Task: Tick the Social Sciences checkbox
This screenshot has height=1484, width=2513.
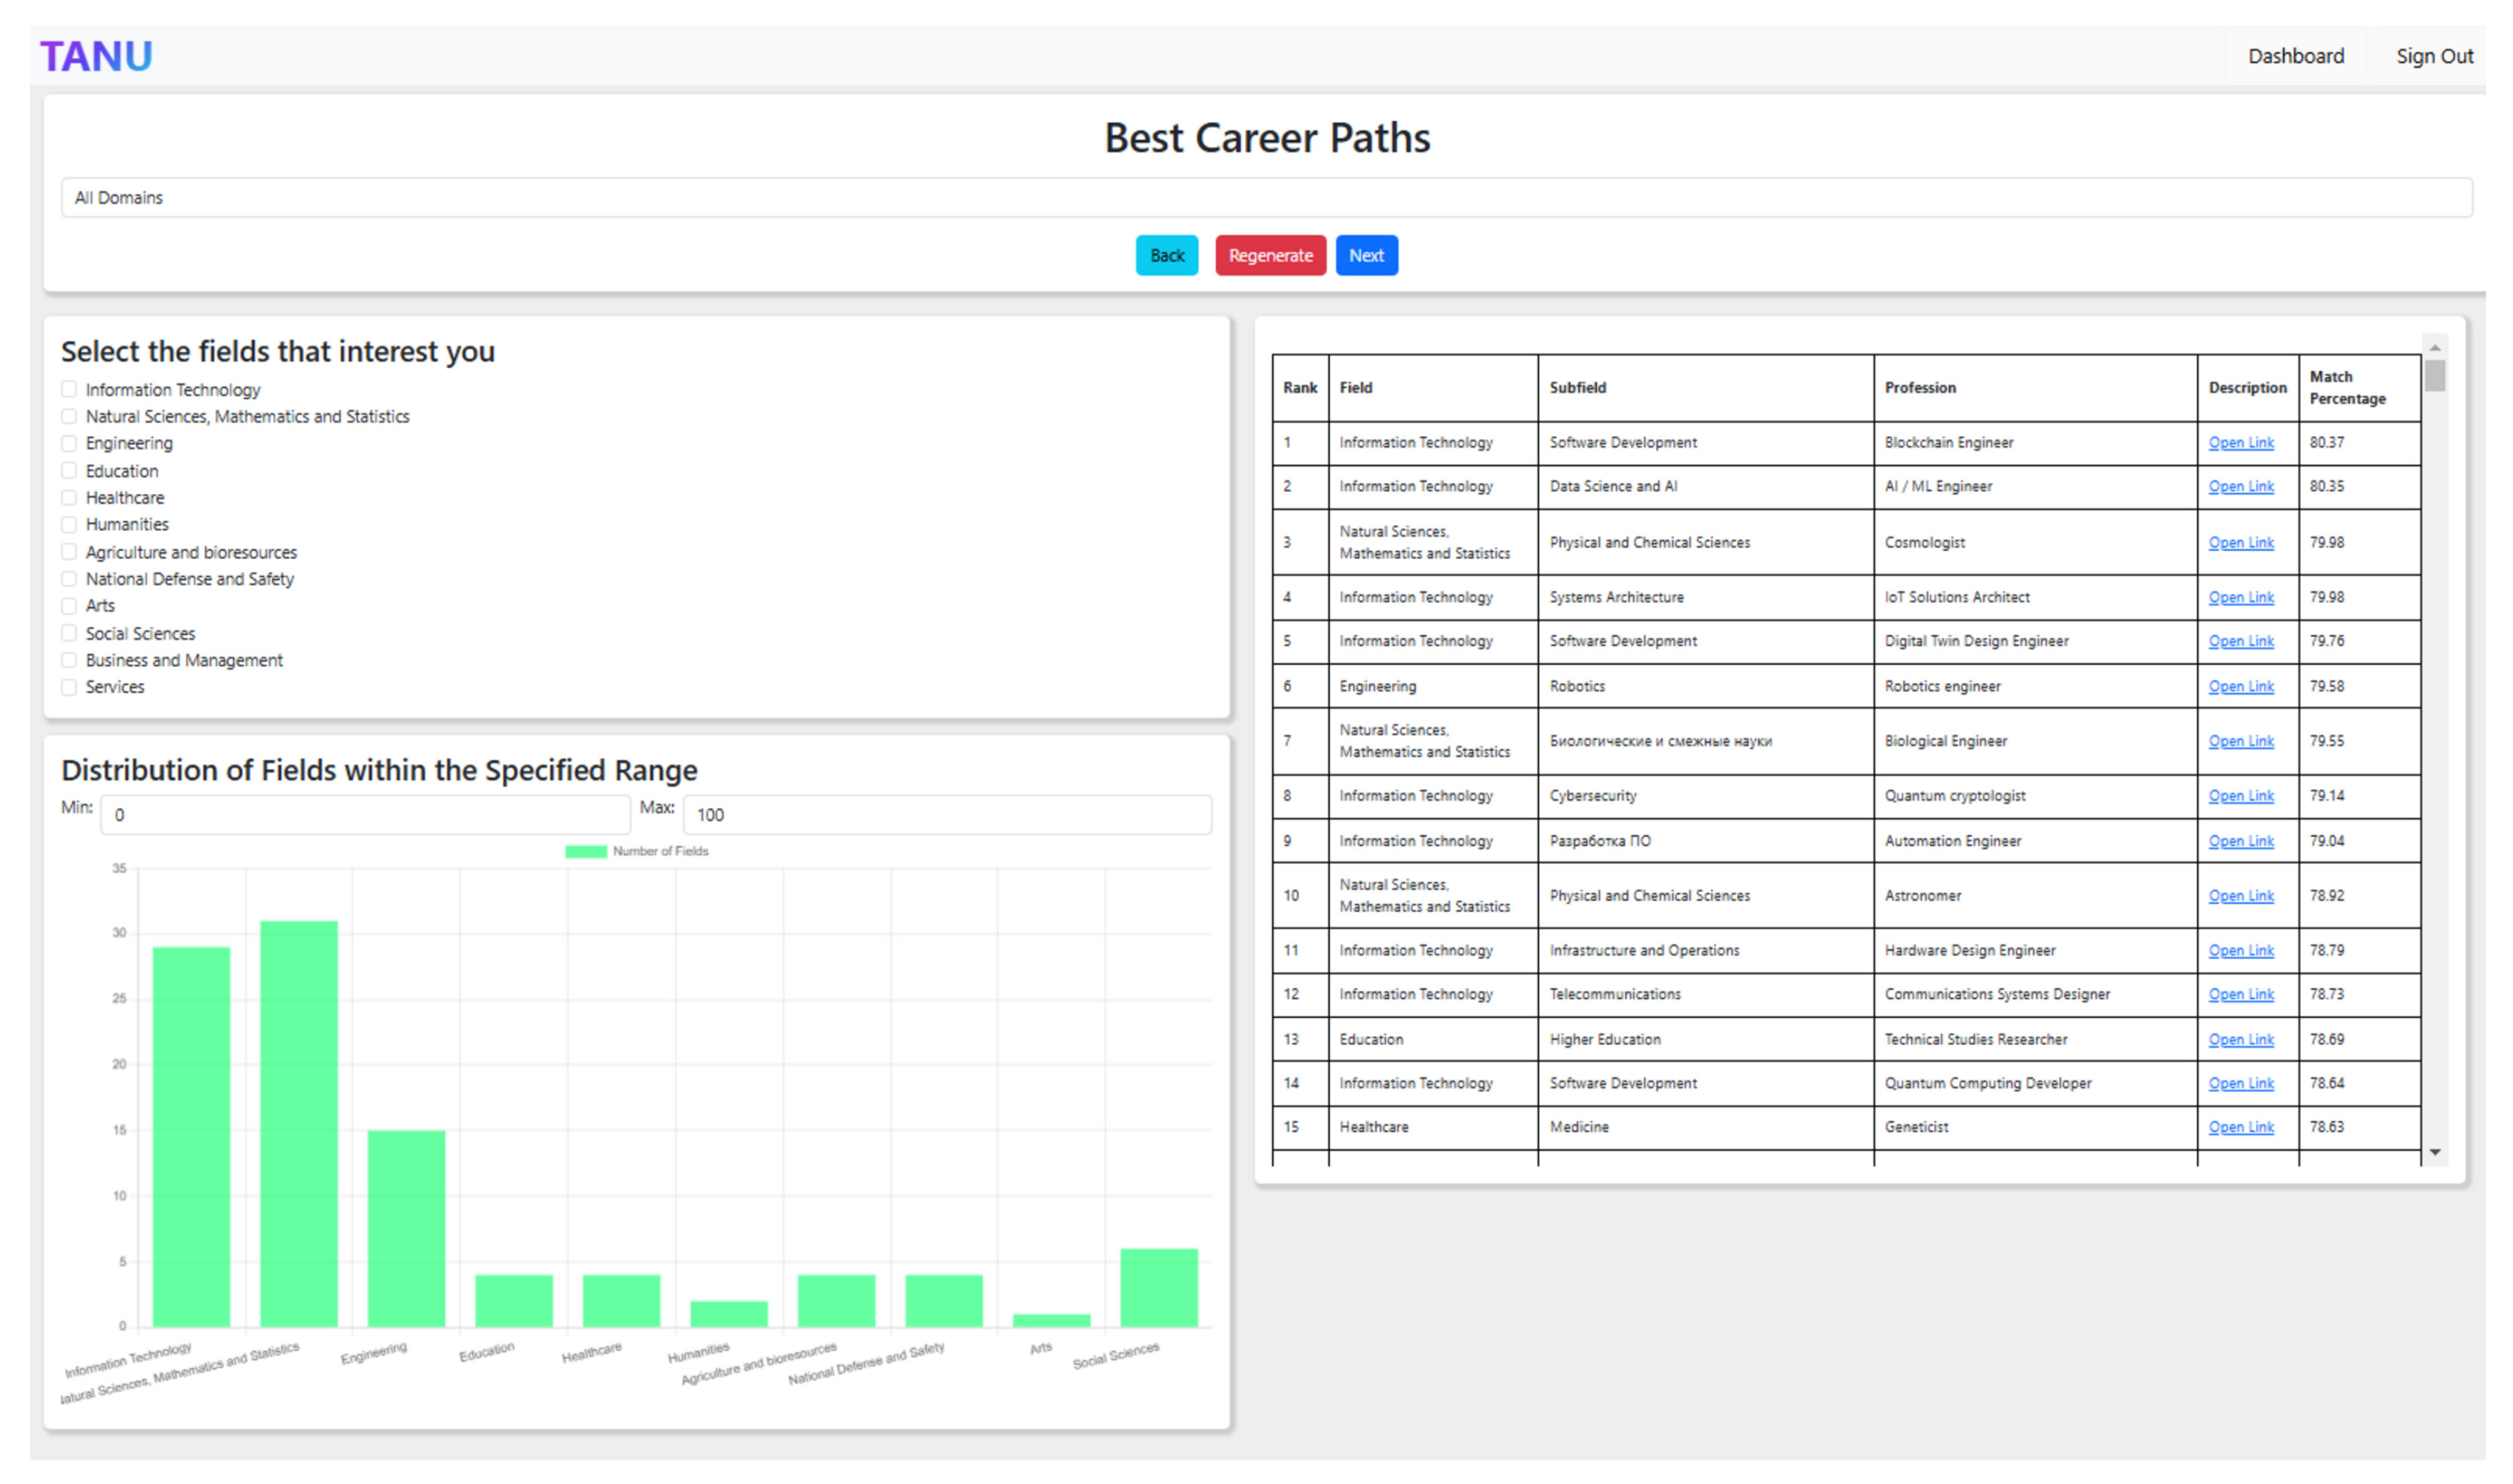Action: (x=69, y=633)
